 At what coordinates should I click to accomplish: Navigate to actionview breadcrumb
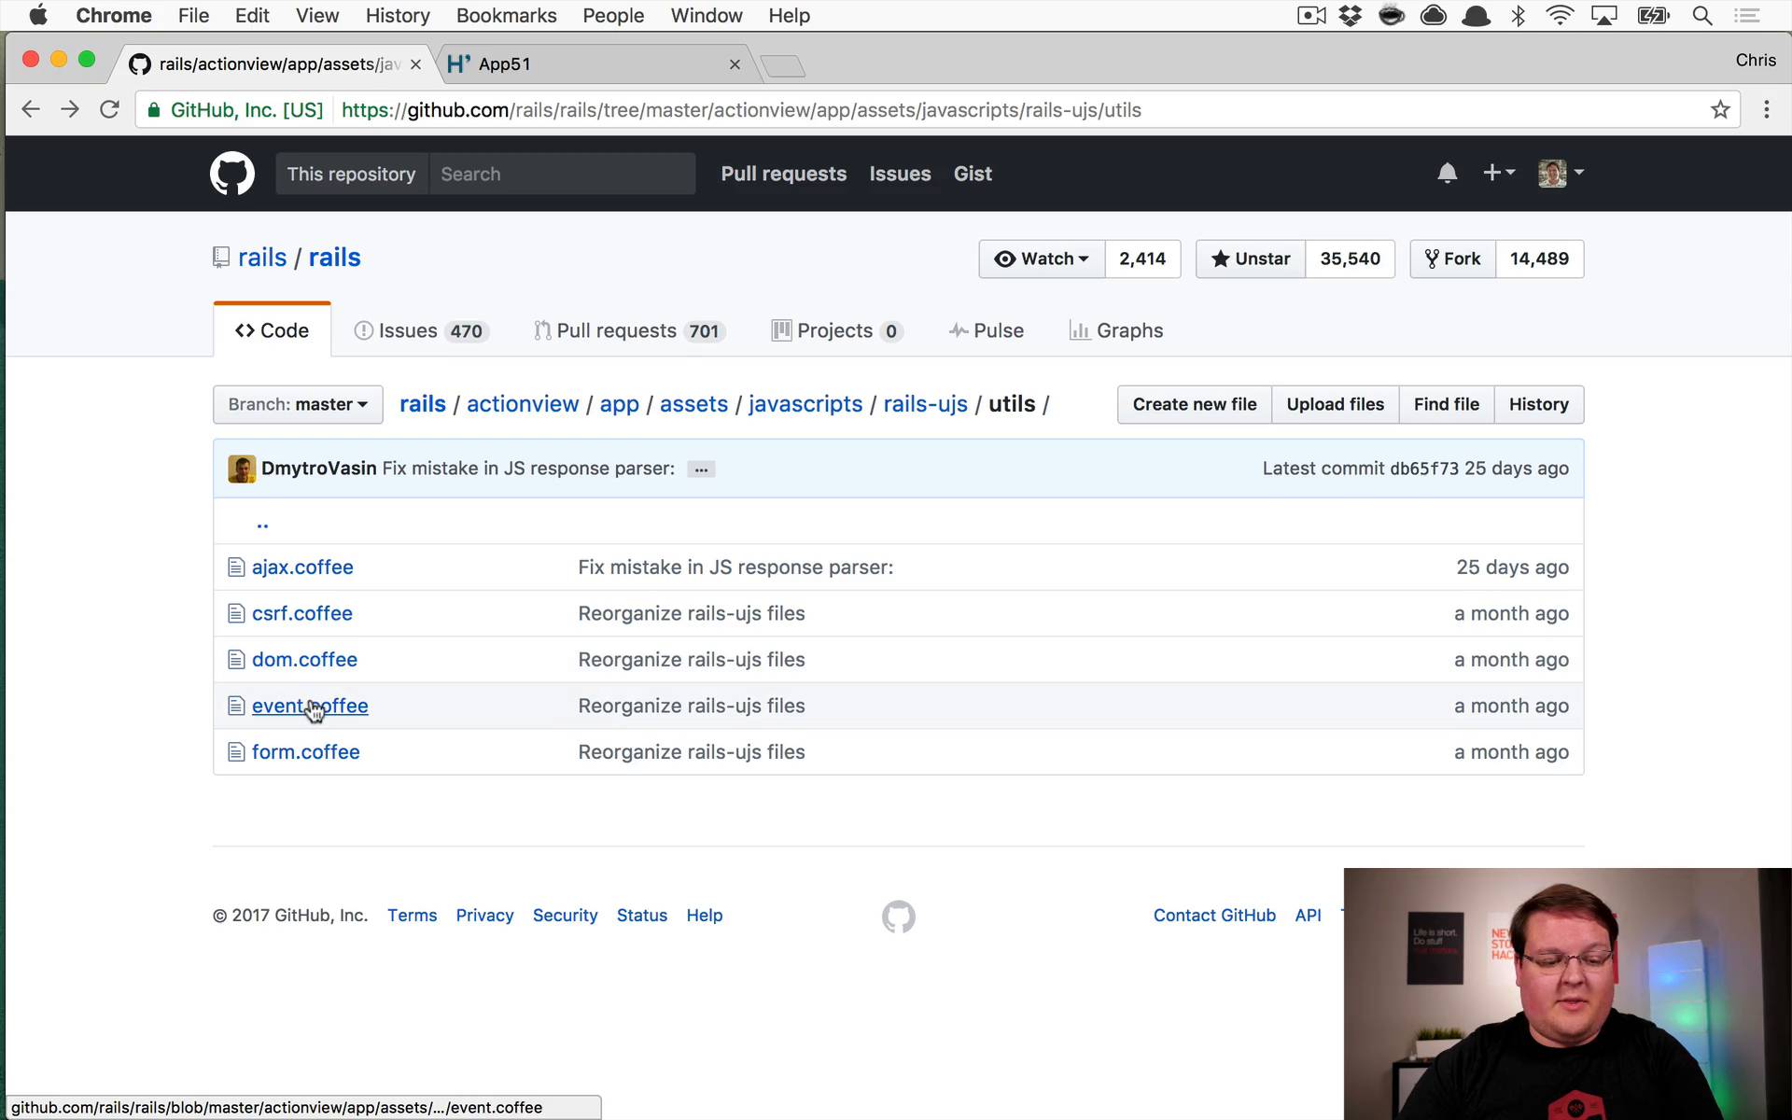coord(523,404)
